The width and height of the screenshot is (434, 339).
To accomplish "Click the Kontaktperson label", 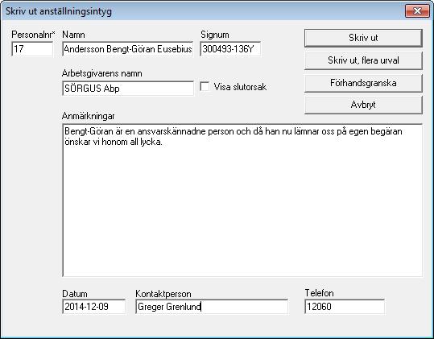I will tap(163, 294).
